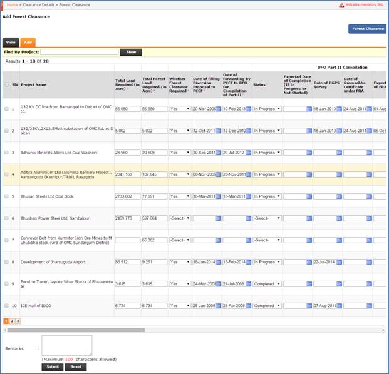The width and height of the screenshot is (389, 374).
Task: Open Completed status dropdown for ICE Mall row
Action: (267, 306)
